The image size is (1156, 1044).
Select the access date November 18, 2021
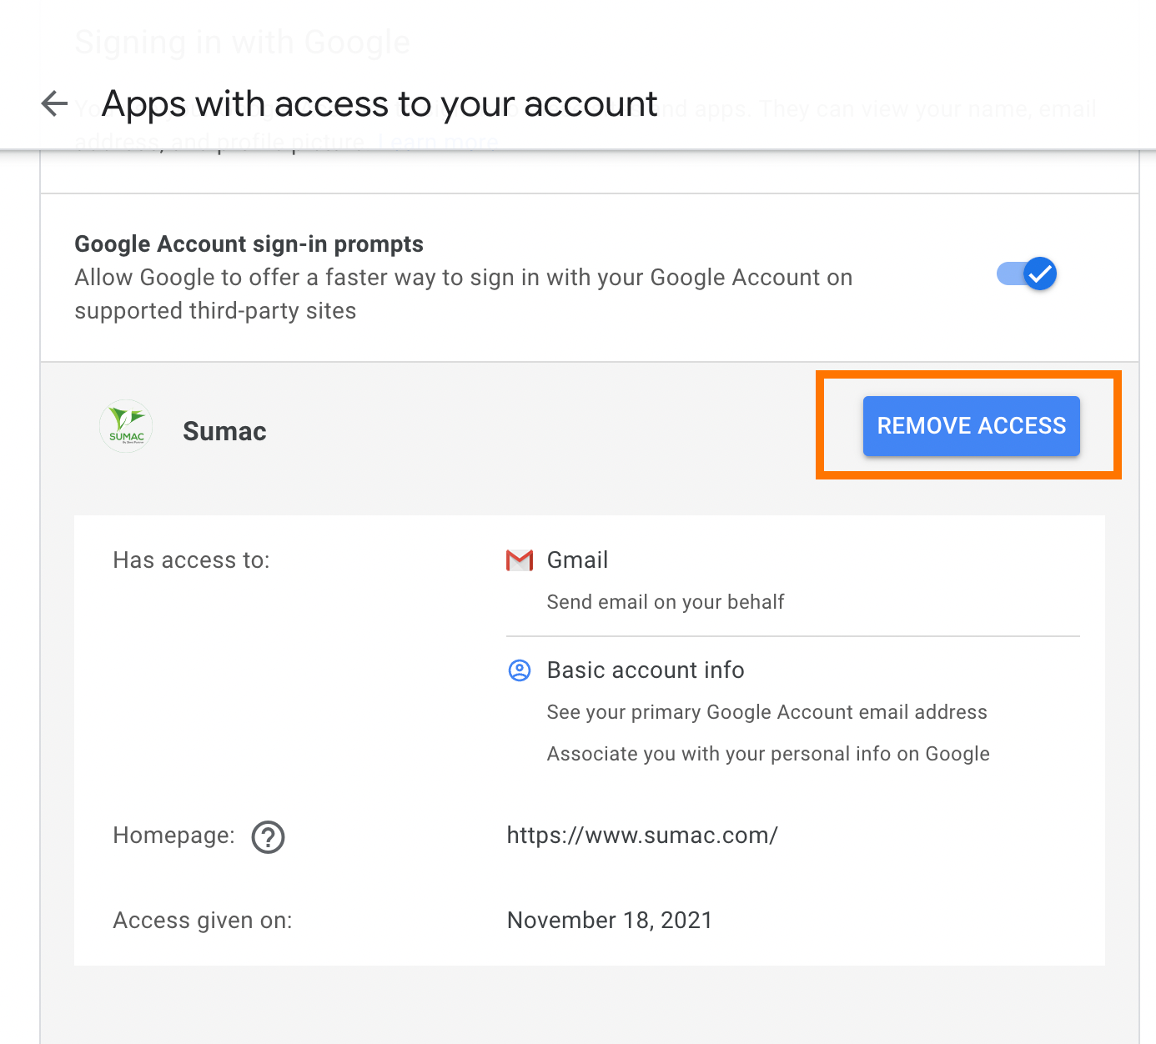(609, 920)
